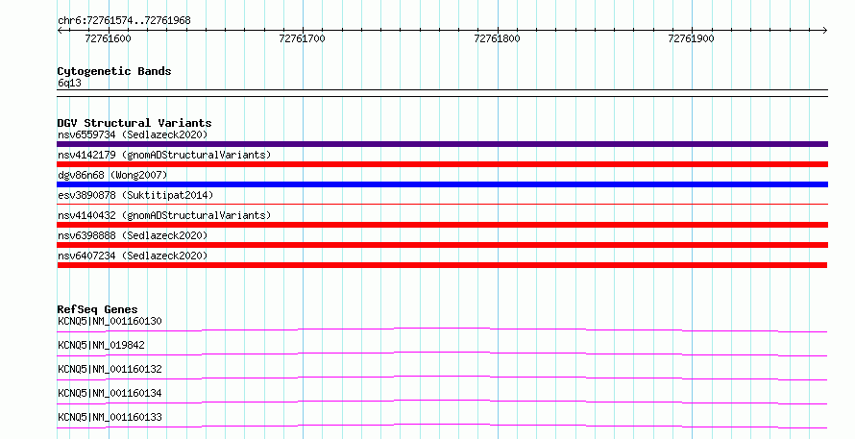This screenshot has height=439, width=855.
Task: Click the 6q13 band label
Action: [69, 83]
